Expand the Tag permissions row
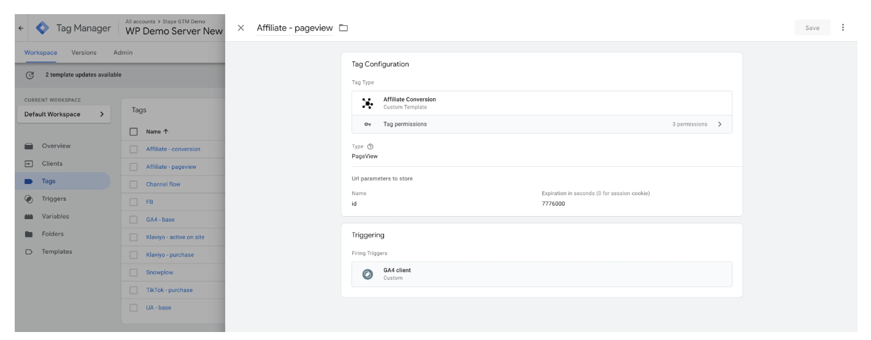This screenshot has height=340, width=871. click(x=542, y=124)
